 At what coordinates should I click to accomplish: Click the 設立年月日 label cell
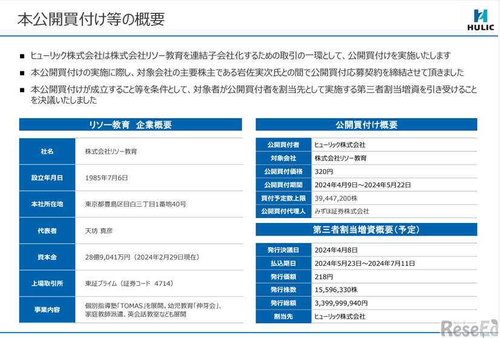tap(47, 177)
